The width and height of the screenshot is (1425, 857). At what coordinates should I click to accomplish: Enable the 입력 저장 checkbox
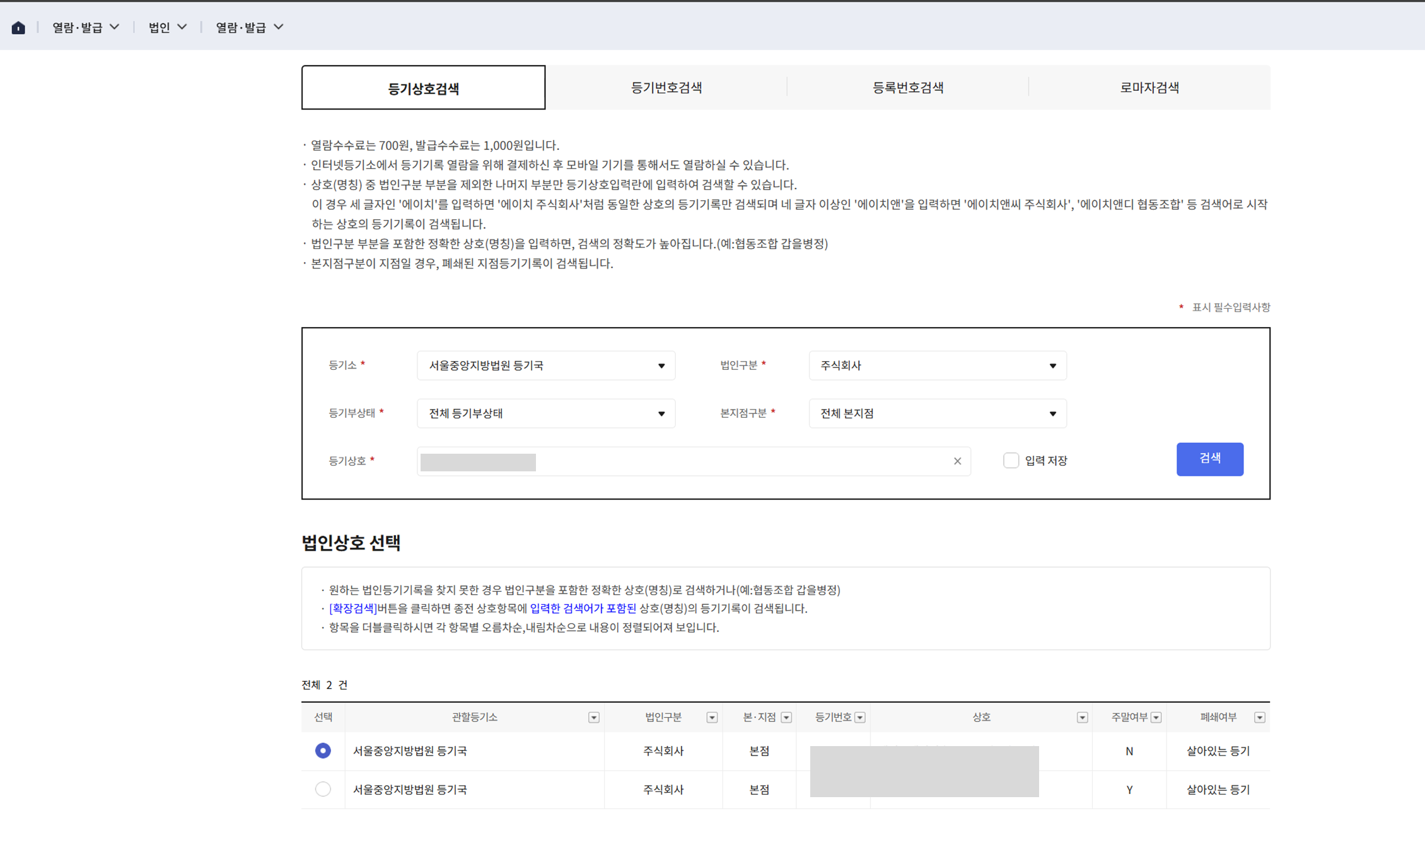pos(1011,461)
